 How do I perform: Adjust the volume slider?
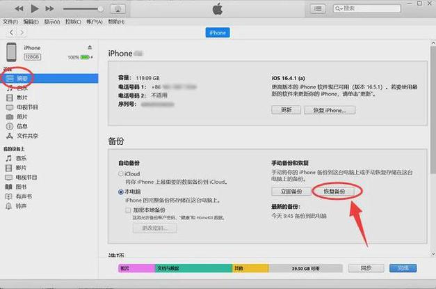click(x=83, y=9)
